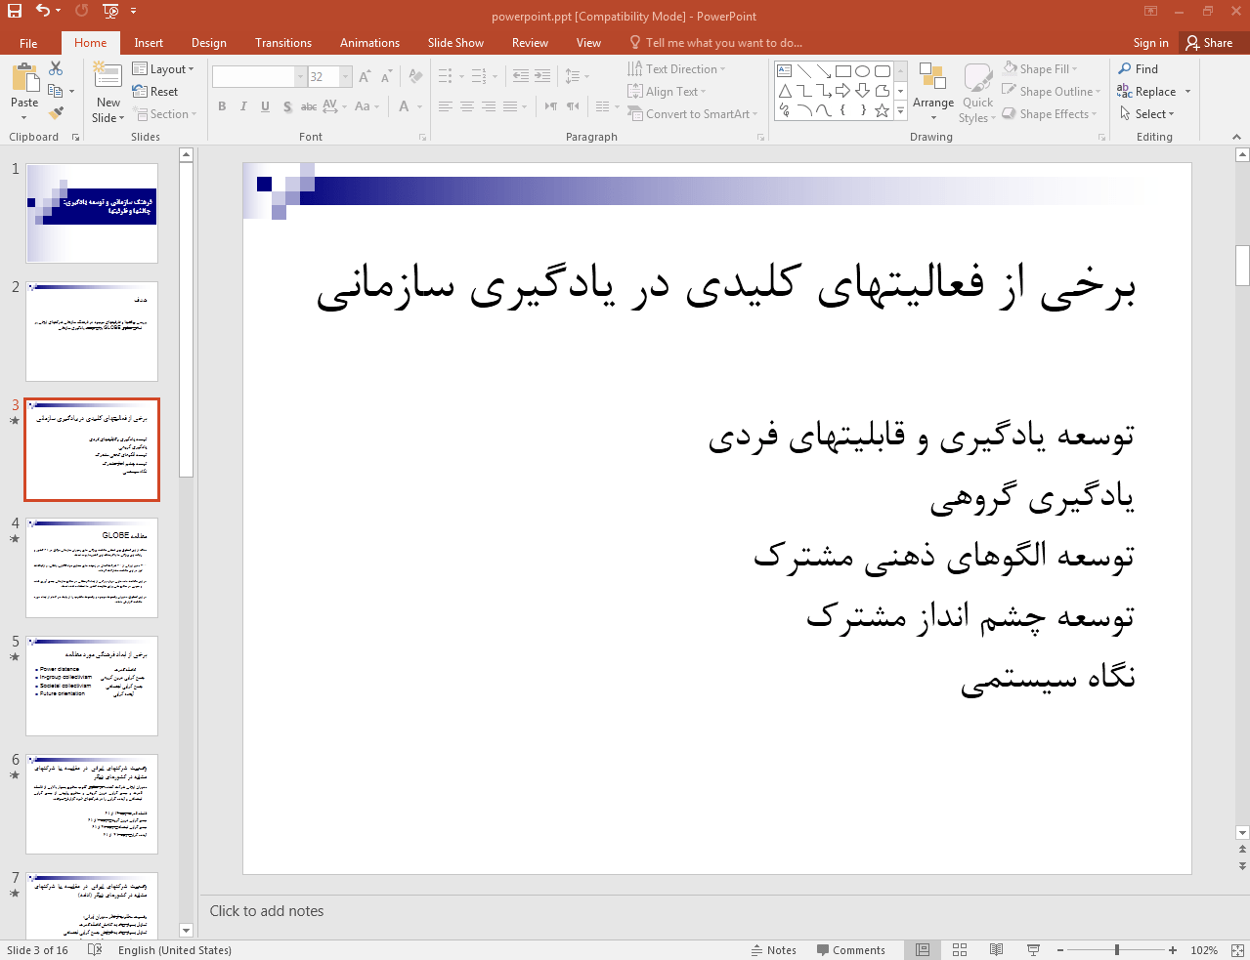Switch to the Animations tab
The height and width of the screenshot is (960, 1250).
[x=369, y=43]
